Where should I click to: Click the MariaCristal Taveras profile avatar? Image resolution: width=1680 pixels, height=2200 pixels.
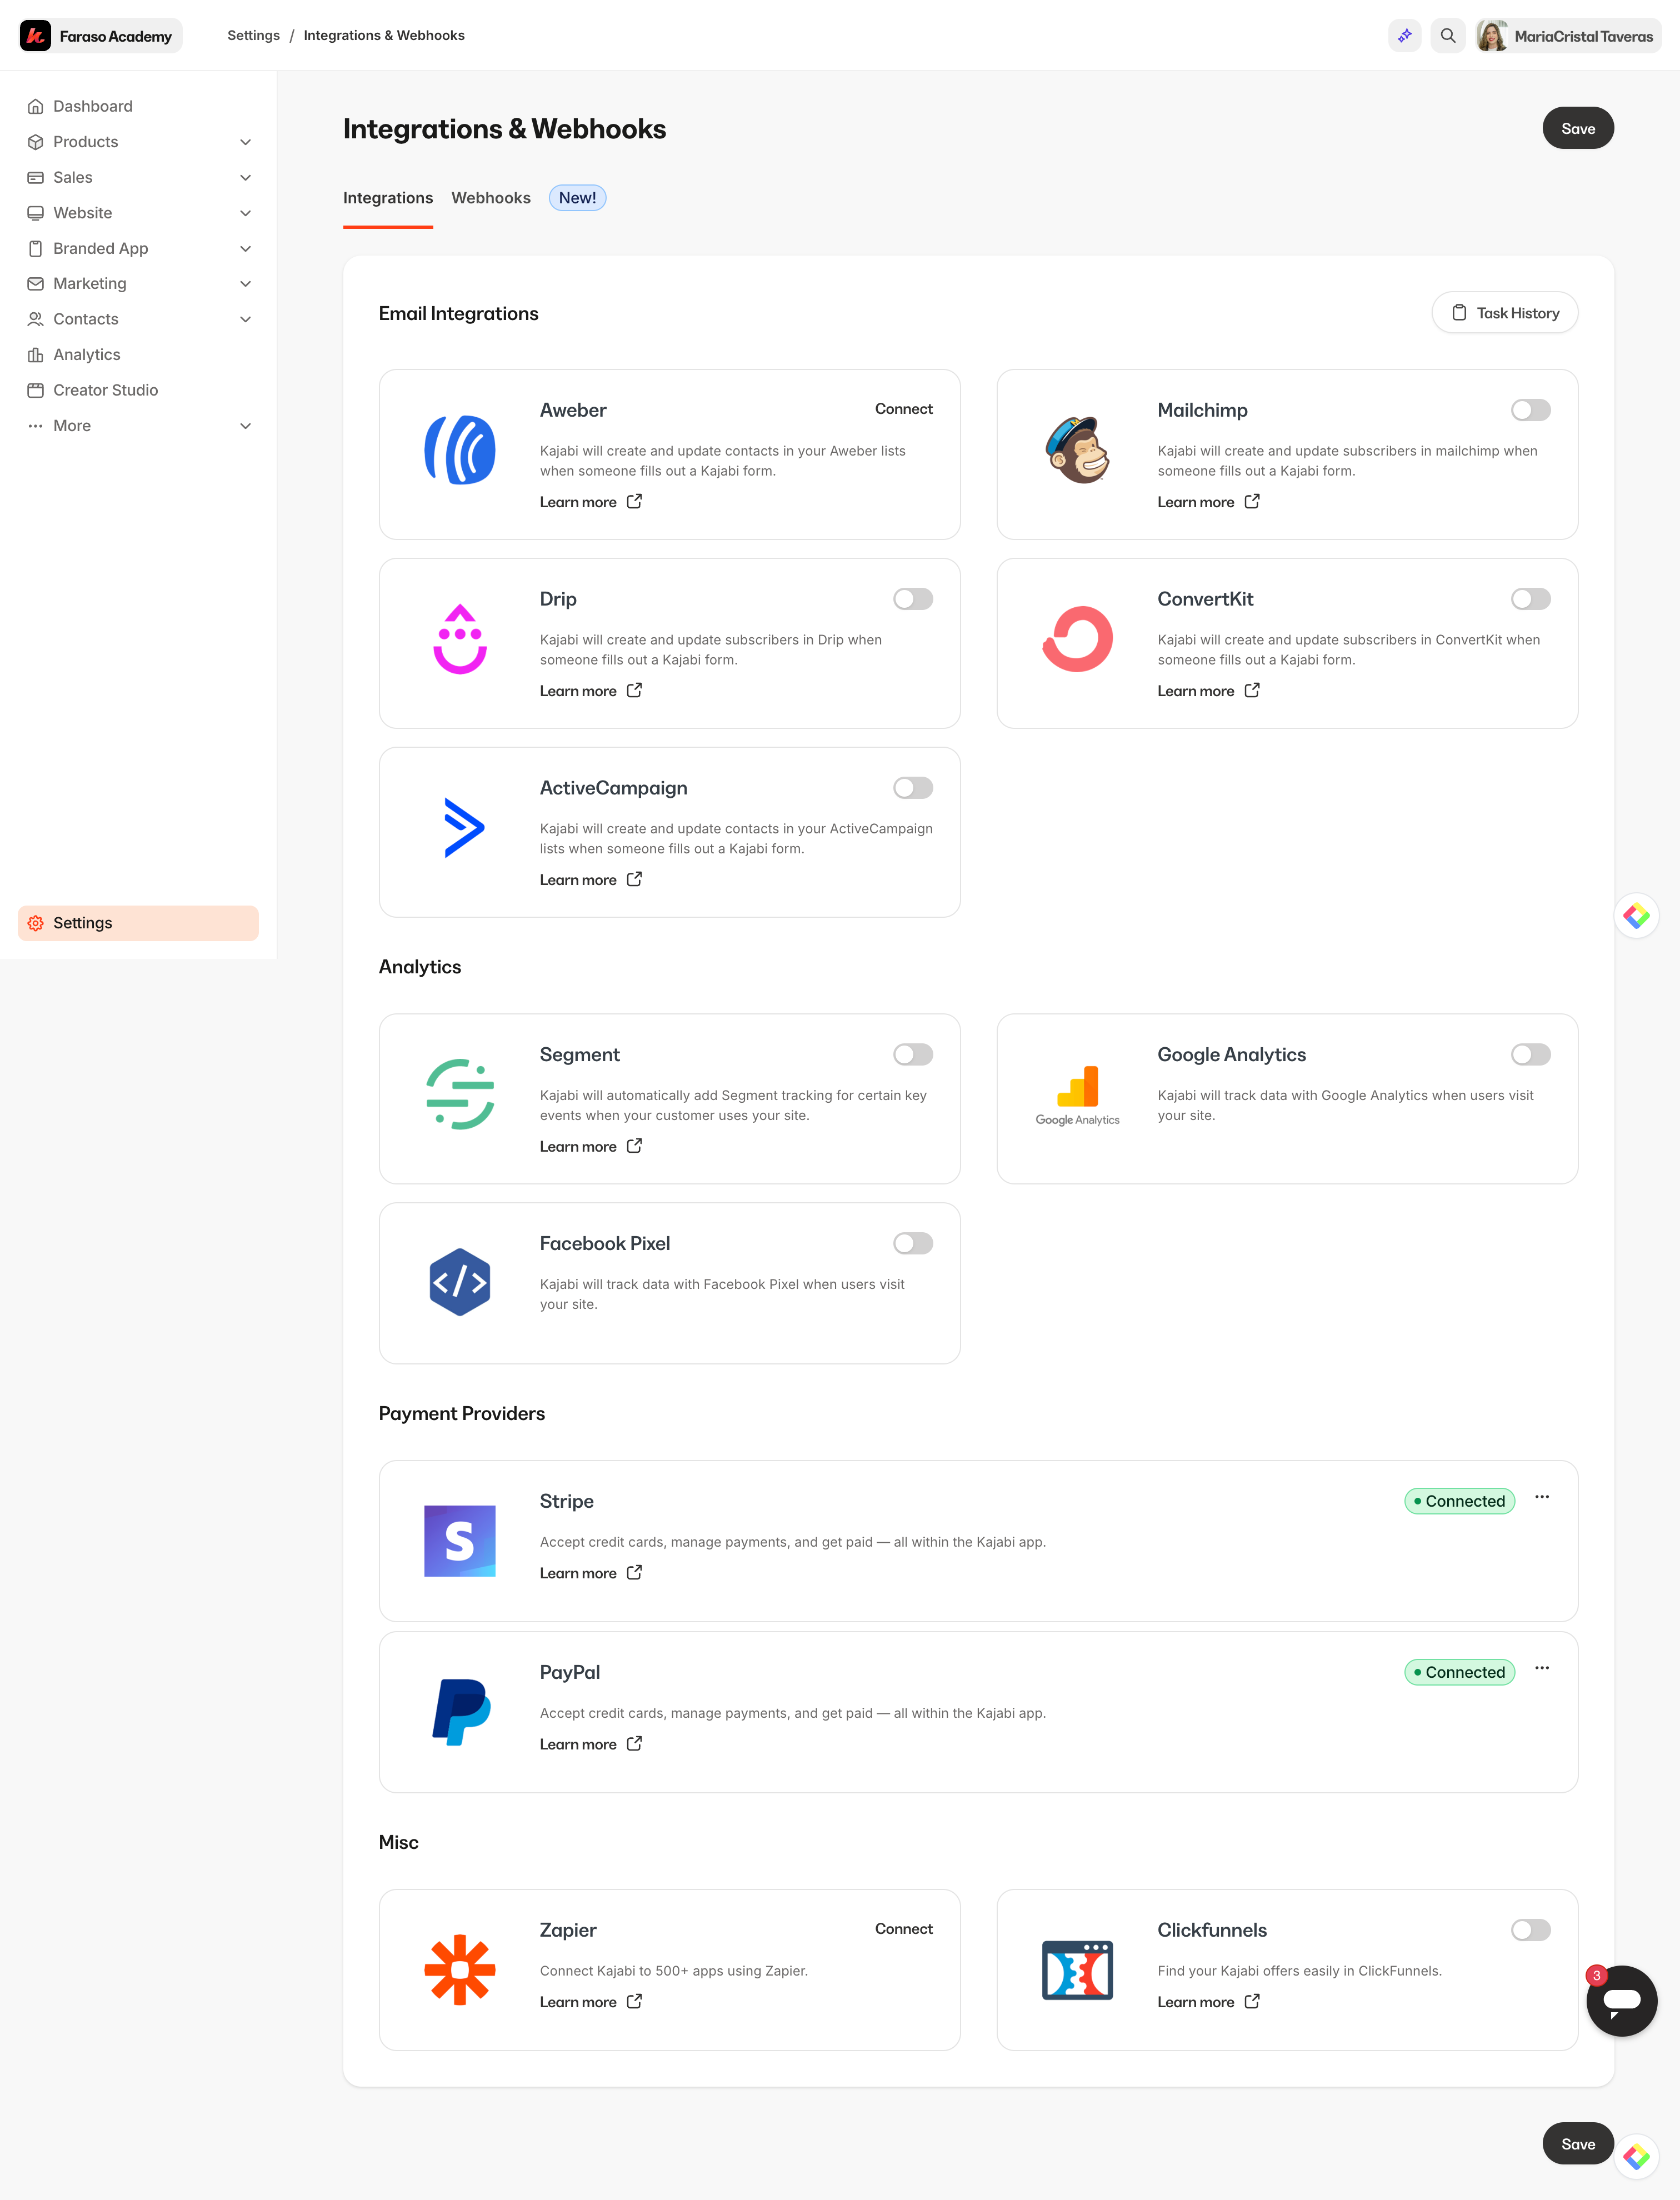[1491, 36]
